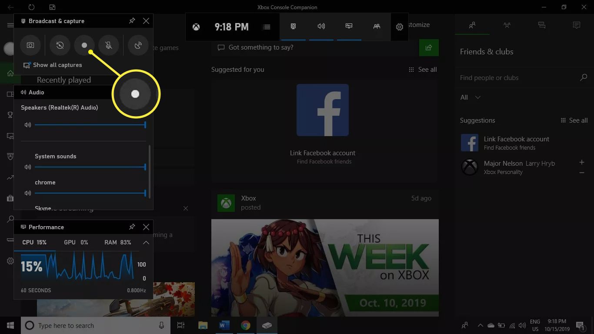Remove Major Nelson suggestion with minus icon

click(x=582, y=173)
